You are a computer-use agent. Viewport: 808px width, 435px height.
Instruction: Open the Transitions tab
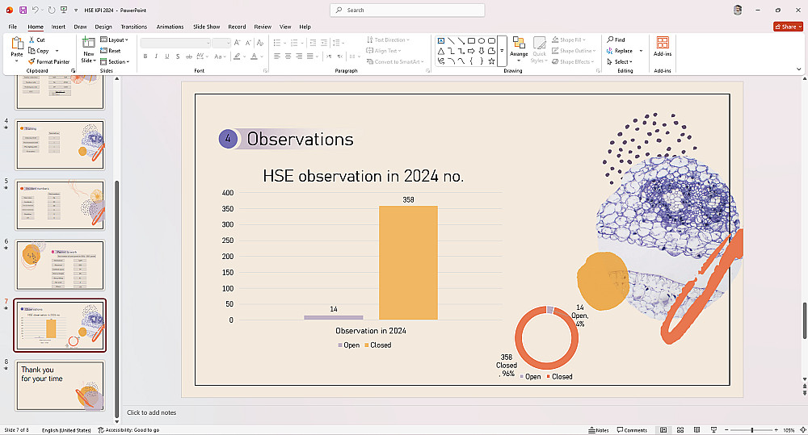click(x=134, y=27)
